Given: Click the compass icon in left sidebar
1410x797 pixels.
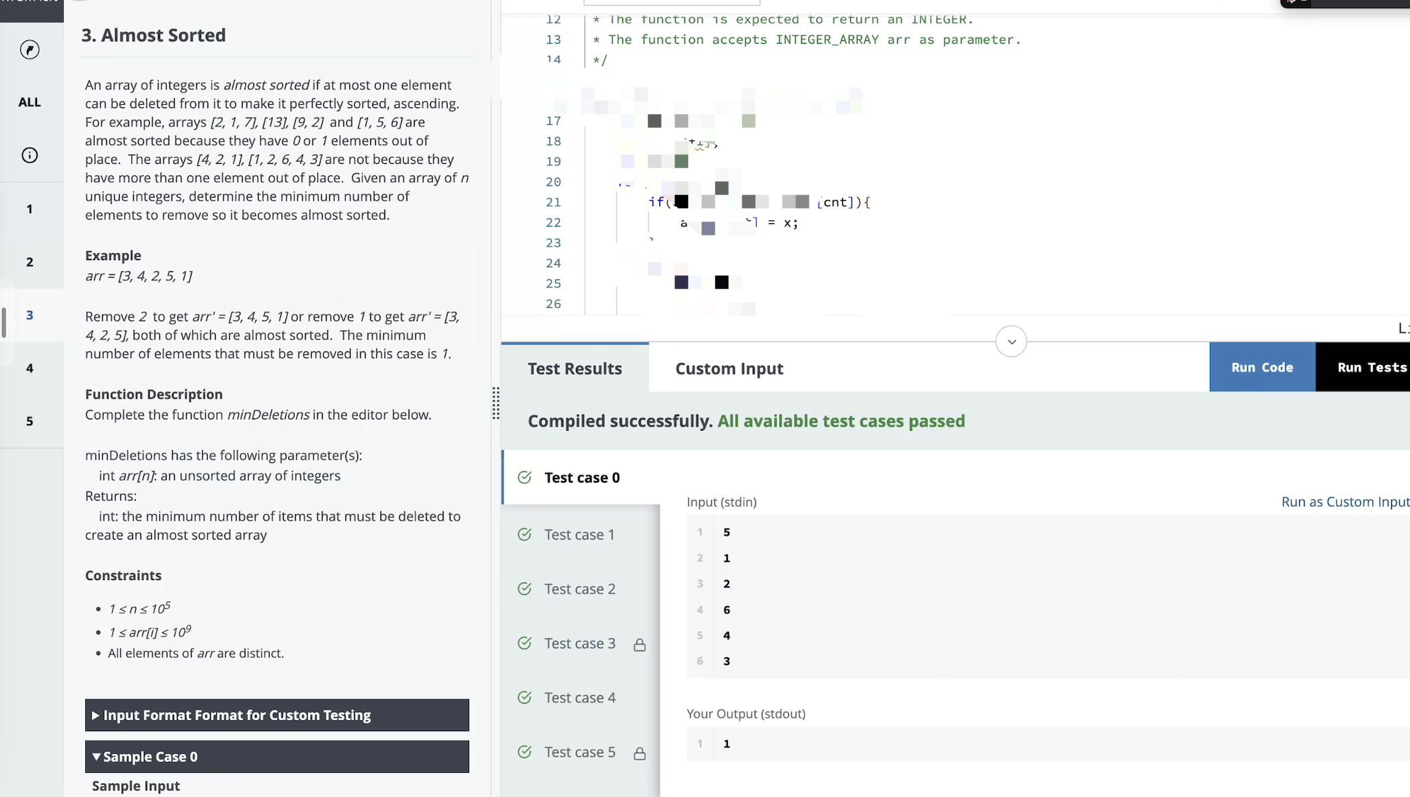Looking at the screenshot, I should point(30,50).
